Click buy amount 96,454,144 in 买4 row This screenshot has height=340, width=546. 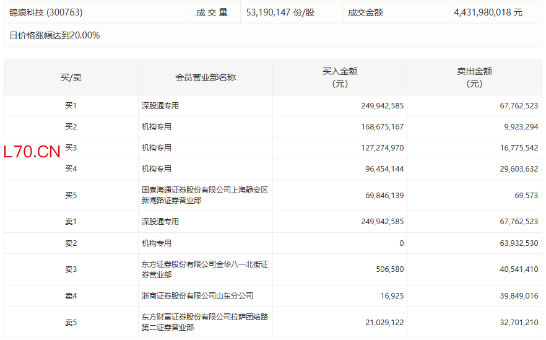click(x=384, y=169)
